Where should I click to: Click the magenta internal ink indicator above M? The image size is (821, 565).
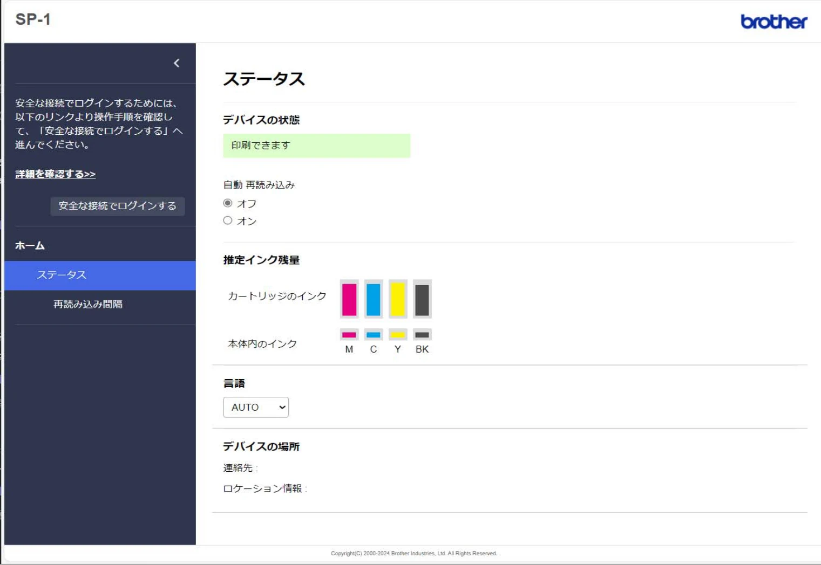click(349, 335)
